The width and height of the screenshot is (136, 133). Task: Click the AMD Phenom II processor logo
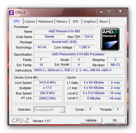click(110, 39)
